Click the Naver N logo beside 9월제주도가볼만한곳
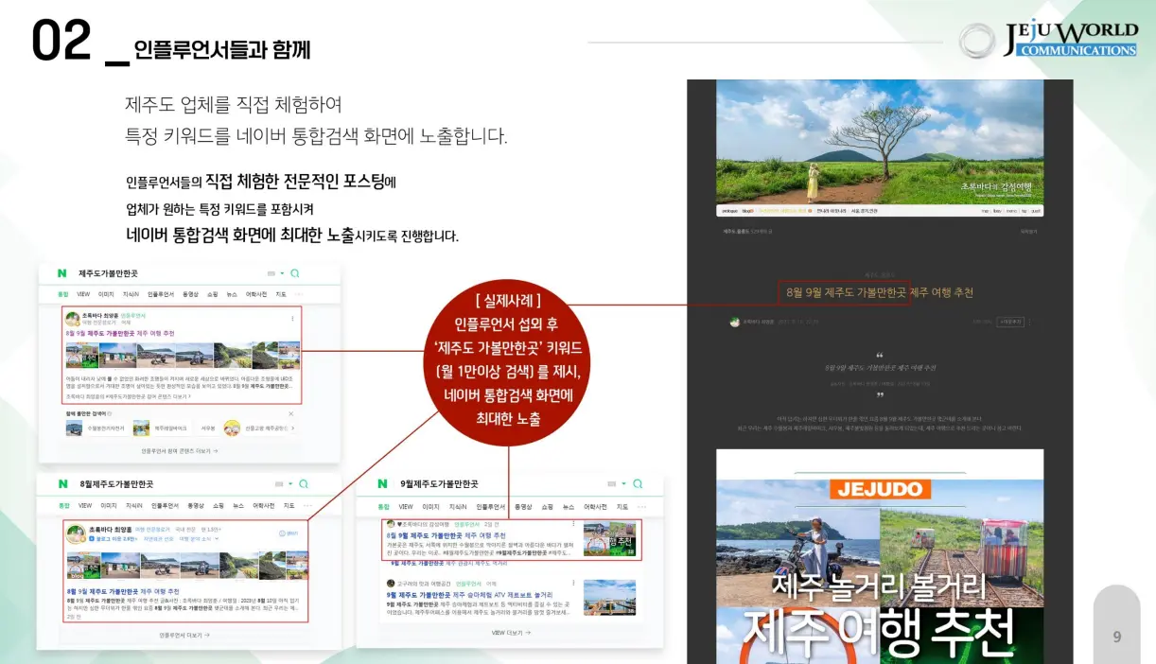 click(382, 483)
